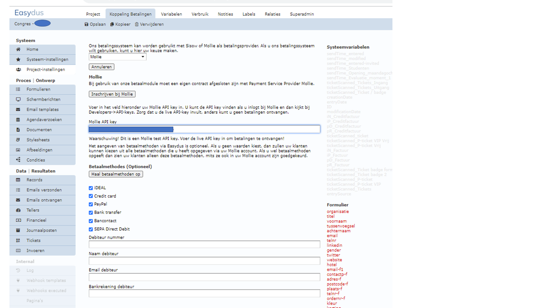
Task: Click the table icon beside Records
Action: [18, 180]
